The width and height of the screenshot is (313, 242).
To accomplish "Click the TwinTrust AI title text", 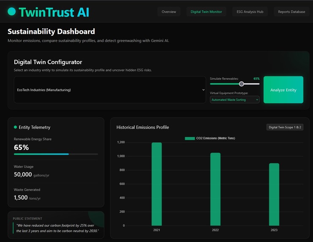I will [x=54, y=12].
